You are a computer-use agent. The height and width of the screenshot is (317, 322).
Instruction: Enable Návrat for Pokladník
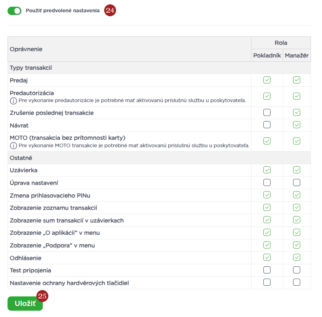pyautogui.click(x=267, y=125)
